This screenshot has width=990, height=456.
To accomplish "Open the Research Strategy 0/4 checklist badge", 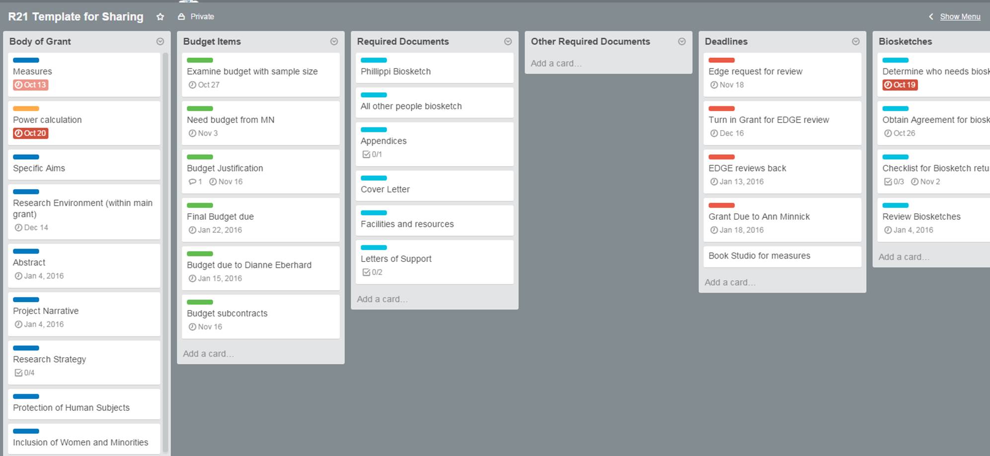I will point(24,373).
